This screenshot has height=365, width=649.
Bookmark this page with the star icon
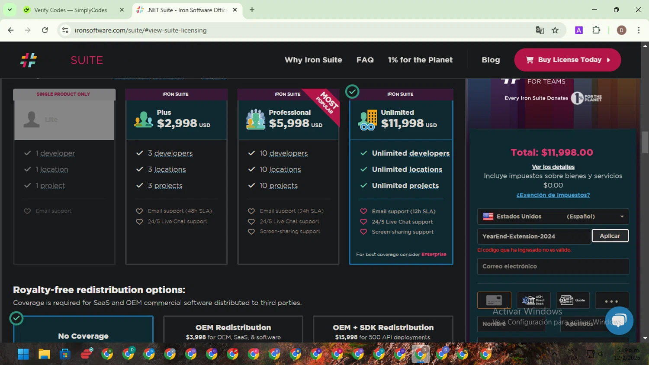click(x=555, y=30)
